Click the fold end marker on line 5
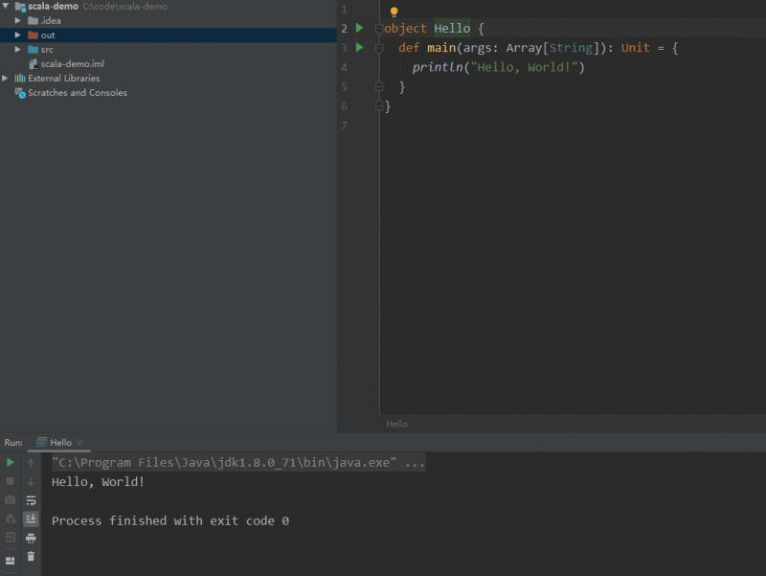 [379, 86]
